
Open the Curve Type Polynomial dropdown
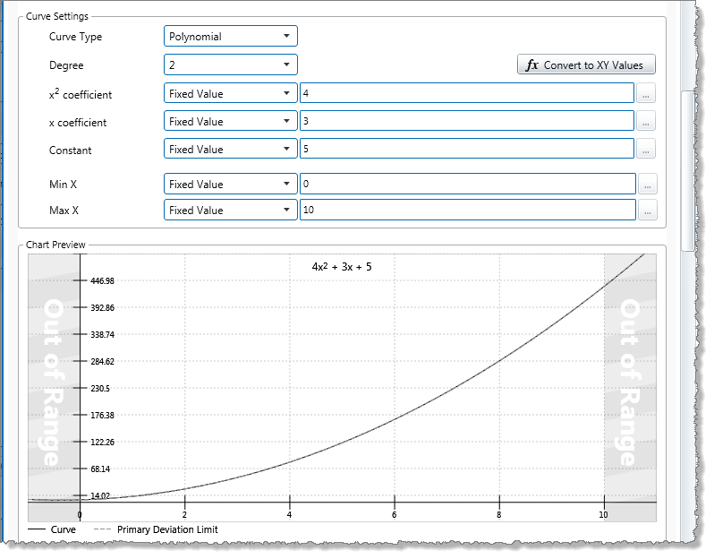pos(231,37)
